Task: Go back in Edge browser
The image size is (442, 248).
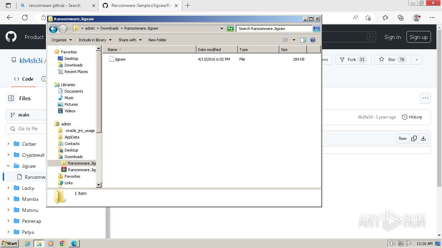Action: 10,18
